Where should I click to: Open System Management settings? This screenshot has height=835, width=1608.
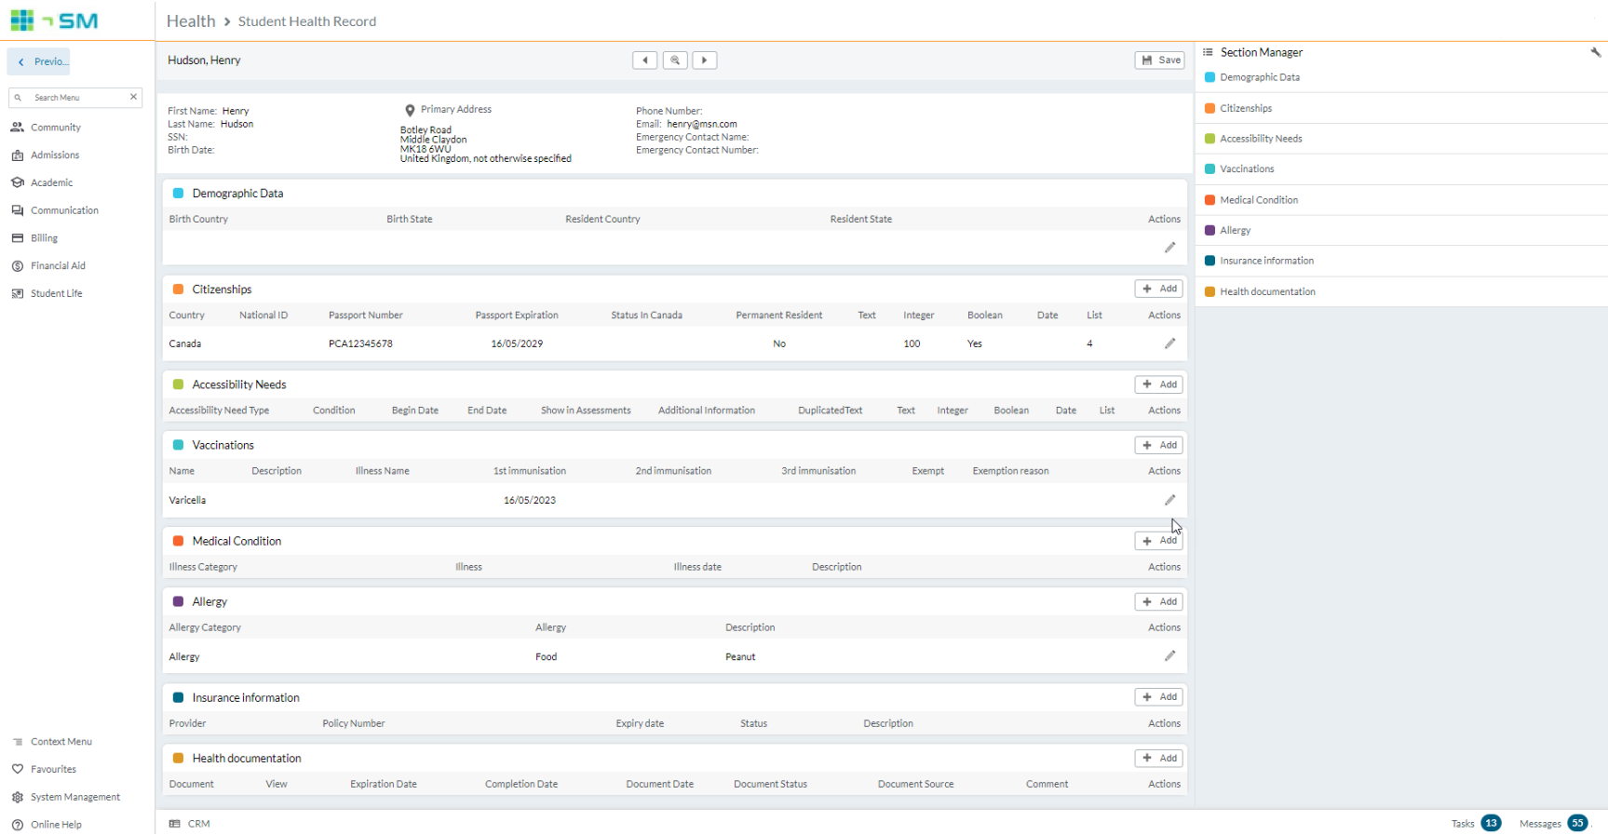tap(66, 798)
